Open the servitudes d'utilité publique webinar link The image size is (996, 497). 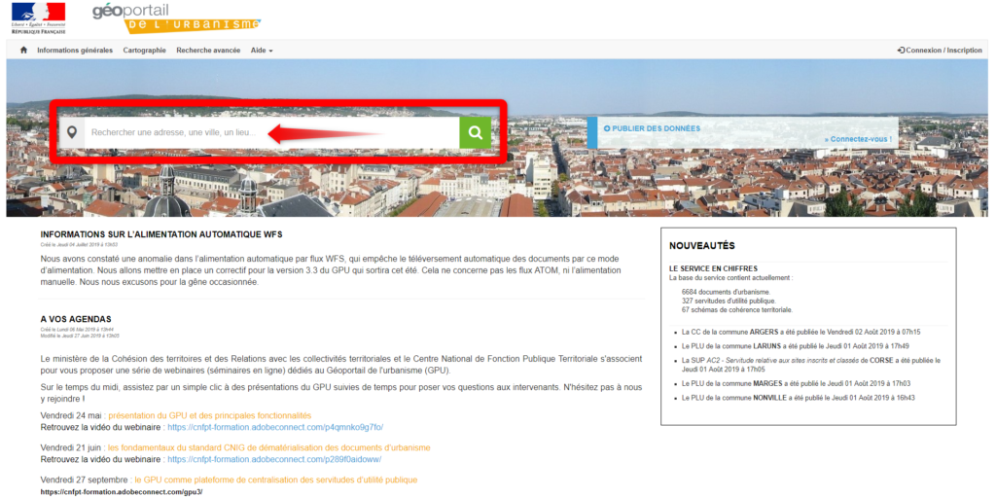coord(275,479)
